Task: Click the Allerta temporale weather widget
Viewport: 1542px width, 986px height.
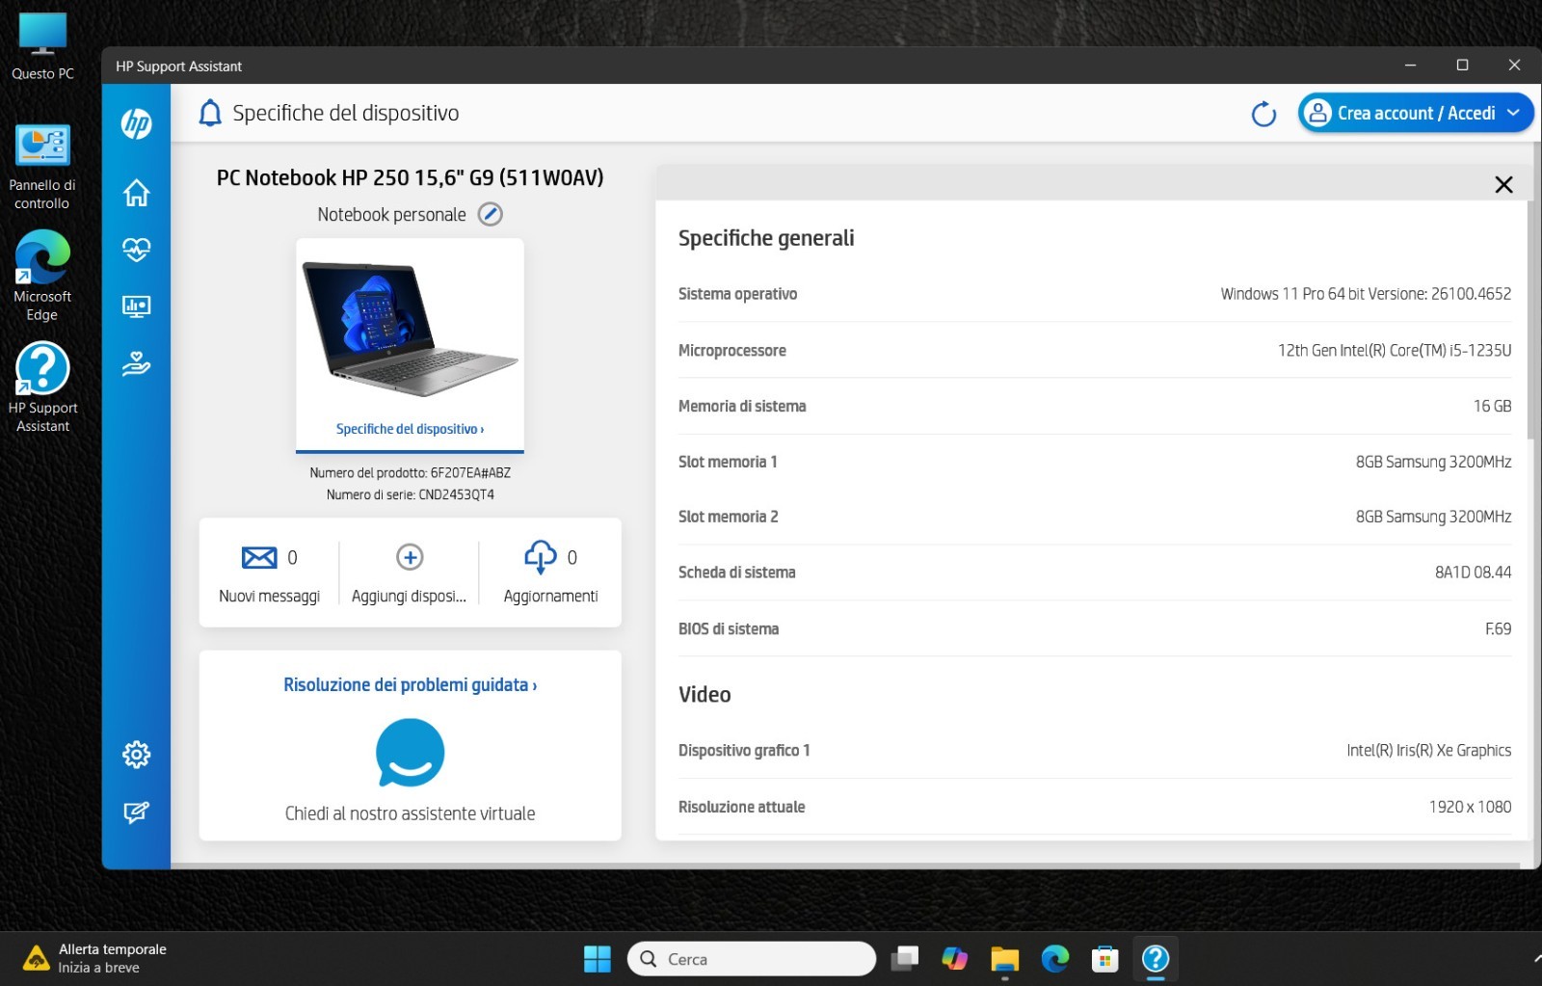Action: click(94, 958)
